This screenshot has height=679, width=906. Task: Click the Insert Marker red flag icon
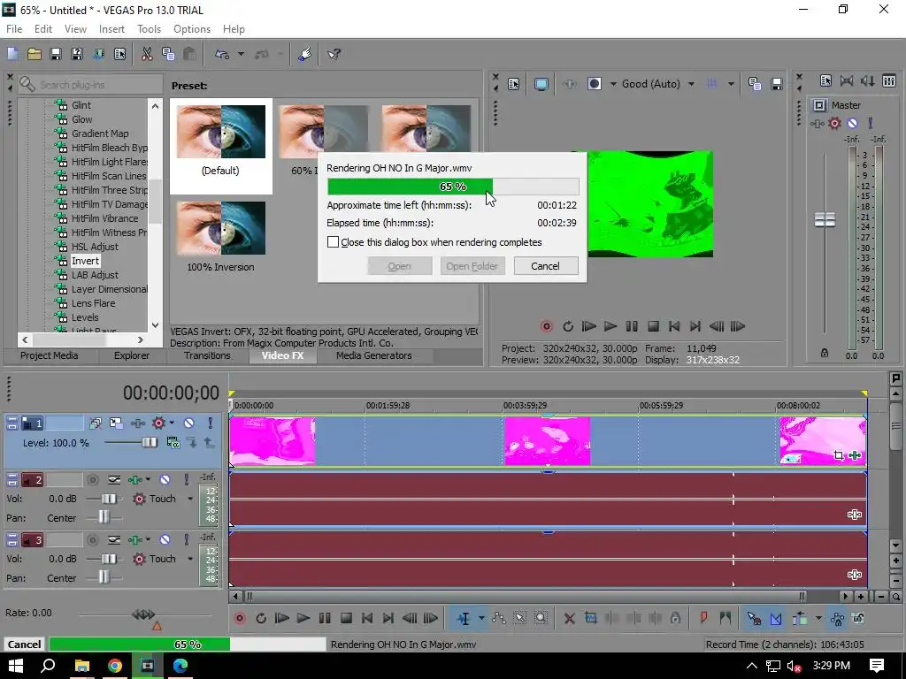703,618
